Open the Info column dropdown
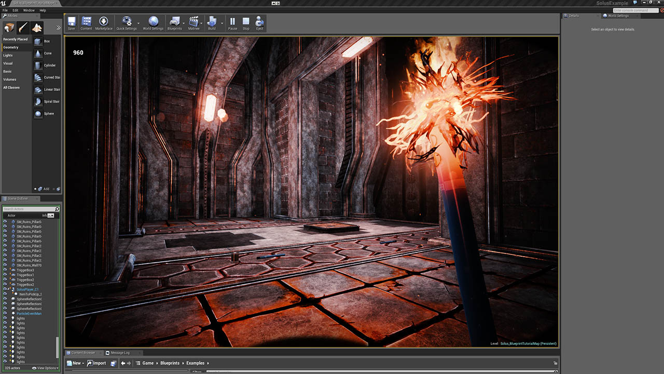Image resolution: width=664 pixels, height=374 pixels. pos(51,215)
